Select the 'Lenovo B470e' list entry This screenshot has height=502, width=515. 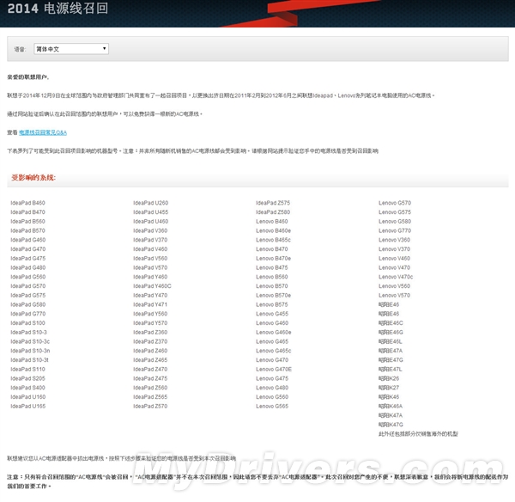[x=274, y=258]
